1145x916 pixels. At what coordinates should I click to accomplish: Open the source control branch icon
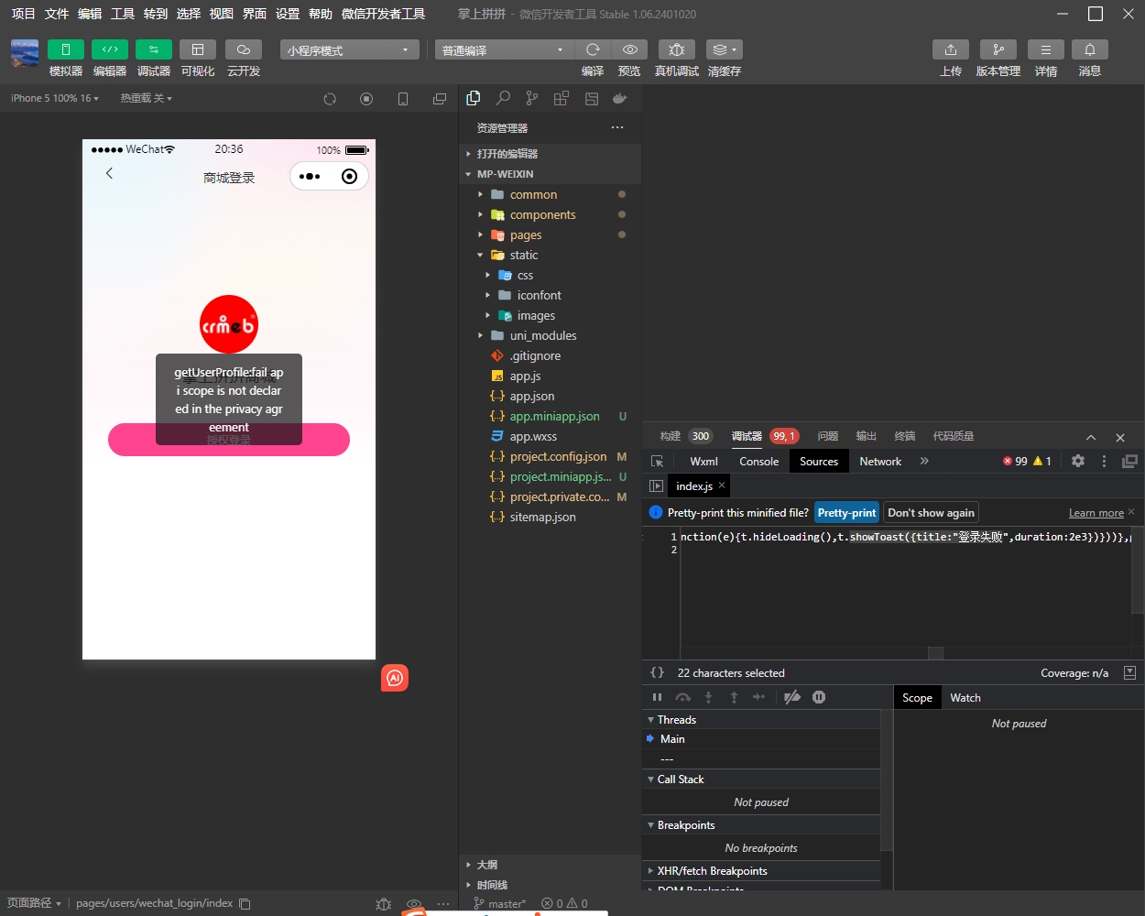click(x=532, y=98)
